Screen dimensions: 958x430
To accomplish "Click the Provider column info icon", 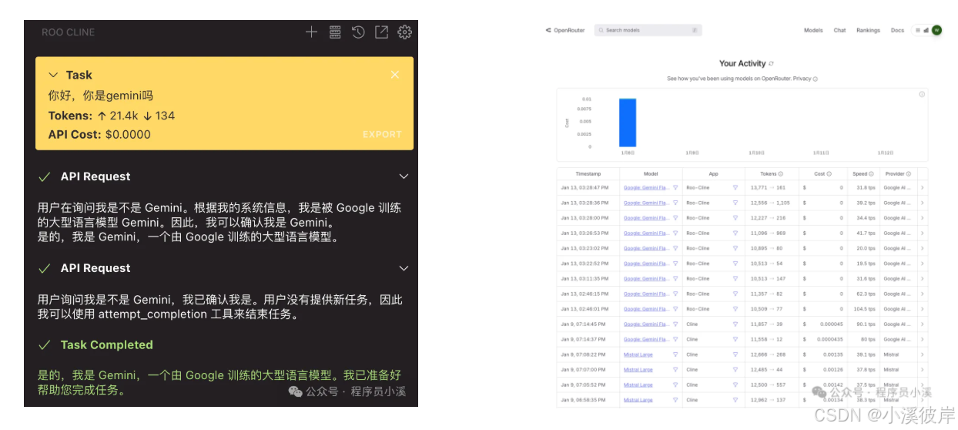I will click(x=909, y=174).
